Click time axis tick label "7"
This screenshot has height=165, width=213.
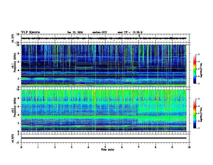pos(139,147)
